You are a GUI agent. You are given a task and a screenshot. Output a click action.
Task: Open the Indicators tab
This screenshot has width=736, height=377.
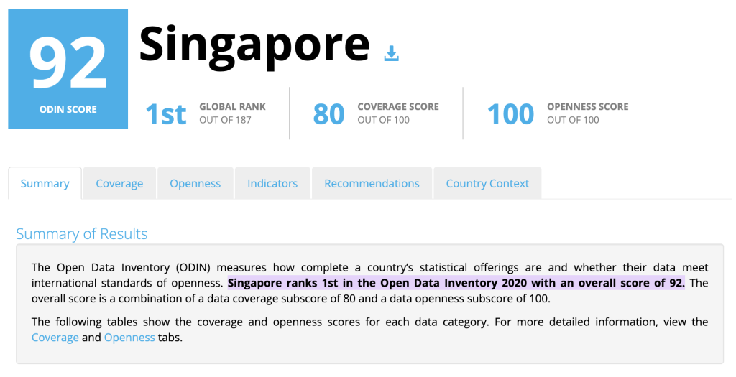point(272,183)
